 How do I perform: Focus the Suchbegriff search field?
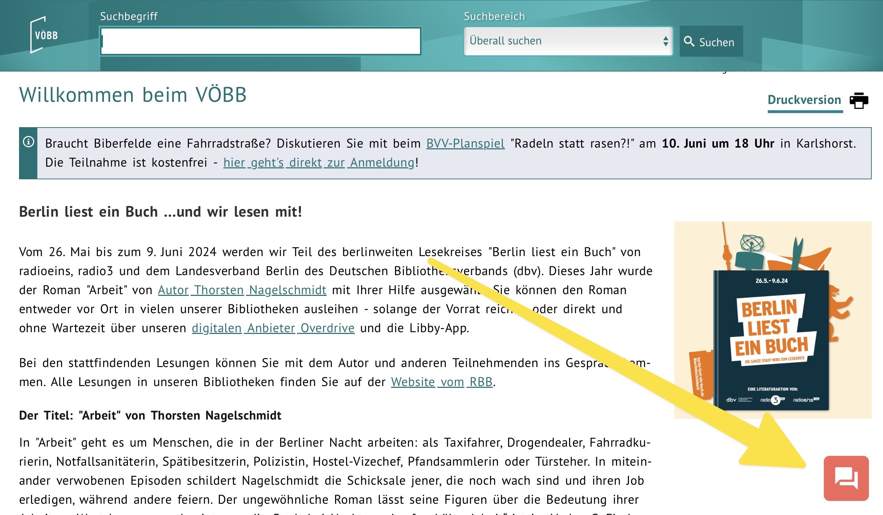pos(260,41)
